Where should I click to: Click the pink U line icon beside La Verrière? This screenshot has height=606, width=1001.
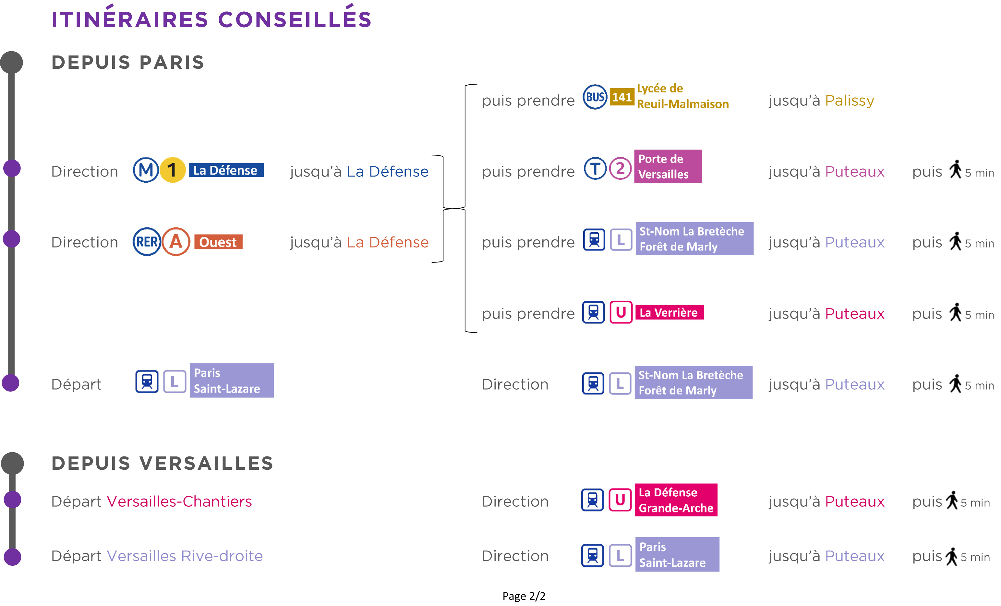point(621,312)
